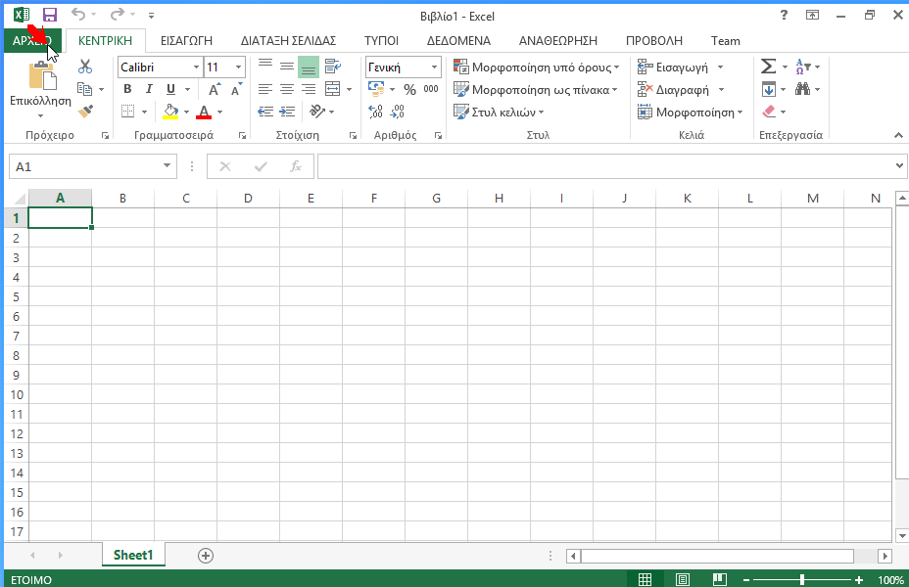Click the merge and center icon
Image resolution: width=909 pixels, height=587 pixels.
(333, 89)
